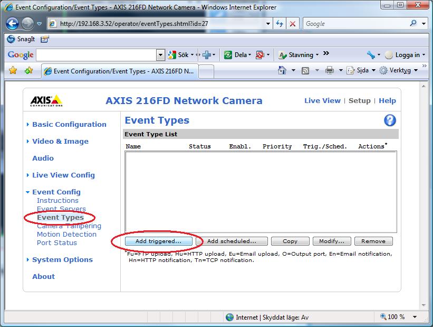433x327 pixels.
Task: Open the Setup link
Action: click(359, 101)
